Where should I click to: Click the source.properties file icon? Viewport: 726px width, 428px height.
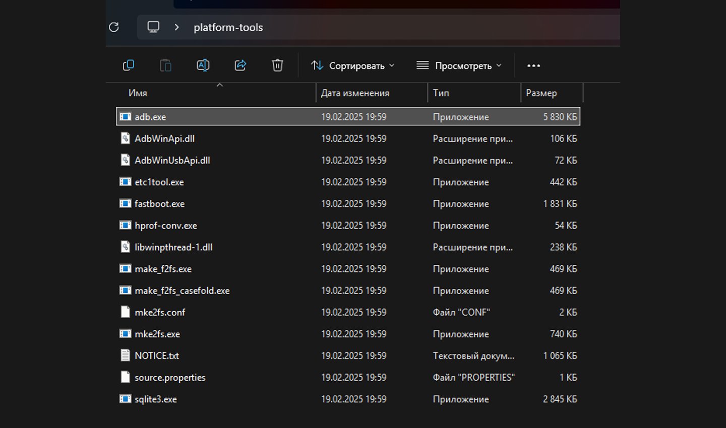click(125, 377)
